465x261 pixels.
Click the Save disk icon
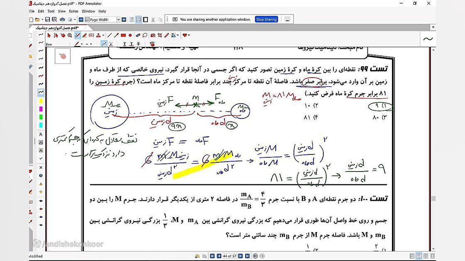(47, 19)
